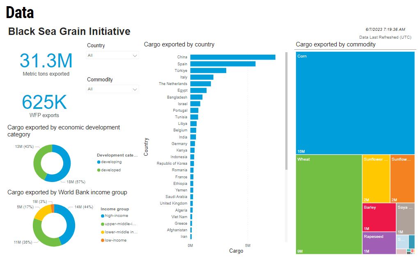418x258 pixels.
Task: Select the Corn tile in commodity treemap
Action: pyautogui.click(x=355, y=103)
